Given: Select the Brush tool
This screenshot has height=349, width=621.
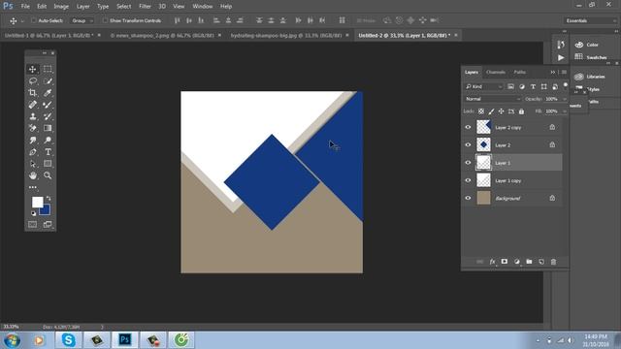Looking at the screenshot, I should tap(48, 105).
